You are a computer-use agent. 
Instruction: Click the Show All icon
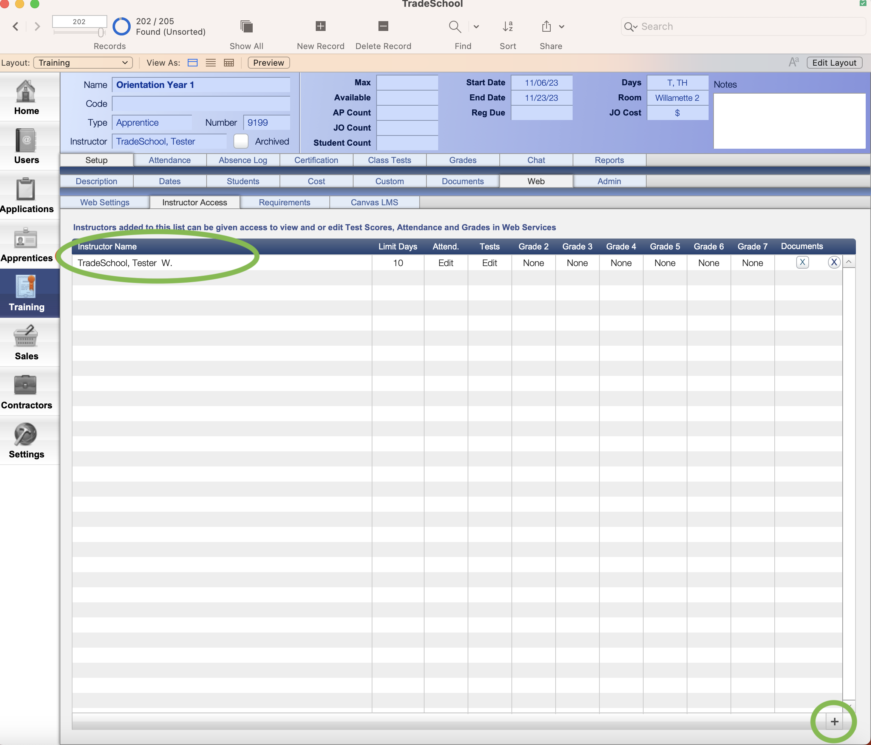pyautogui.click(x=246, y=26)
